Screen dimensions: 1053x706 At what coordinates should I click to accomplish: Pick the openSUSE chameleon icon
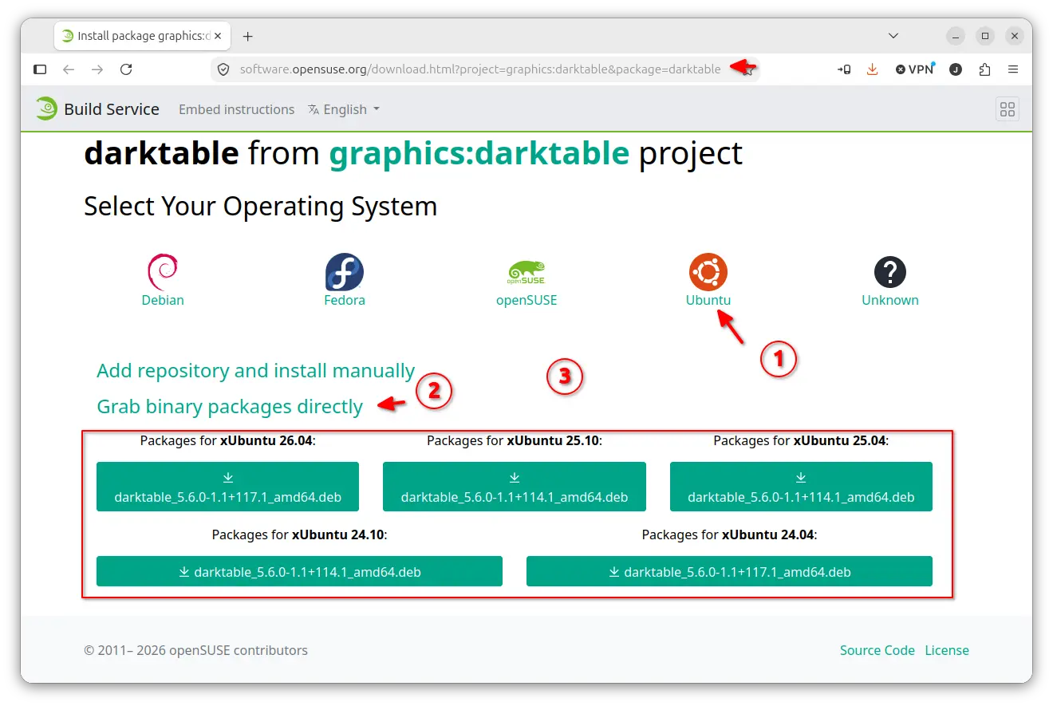[526, 272]
